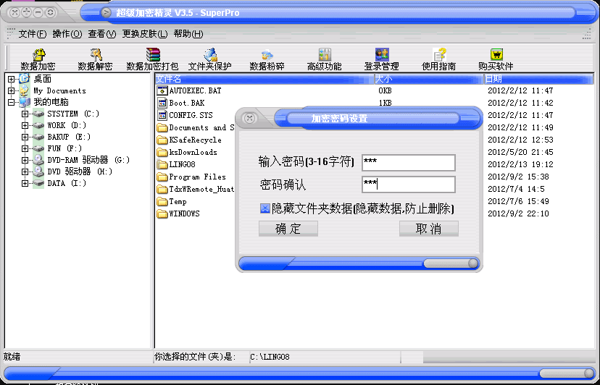
Task: Expand the My Documents tree node
Action: pos(11,90)
